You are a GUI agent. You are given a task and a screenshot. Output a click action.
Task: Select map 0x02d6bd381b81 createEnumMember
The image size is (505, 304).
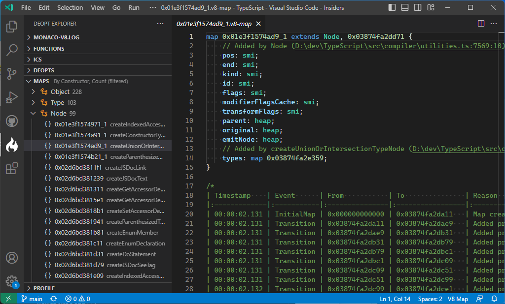[98, 232]
